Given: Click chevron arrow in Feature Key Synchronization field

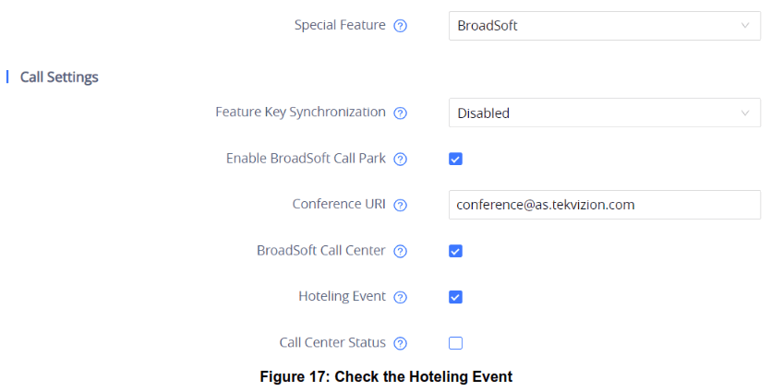Looking at the screenshot, I should (745, 113).
